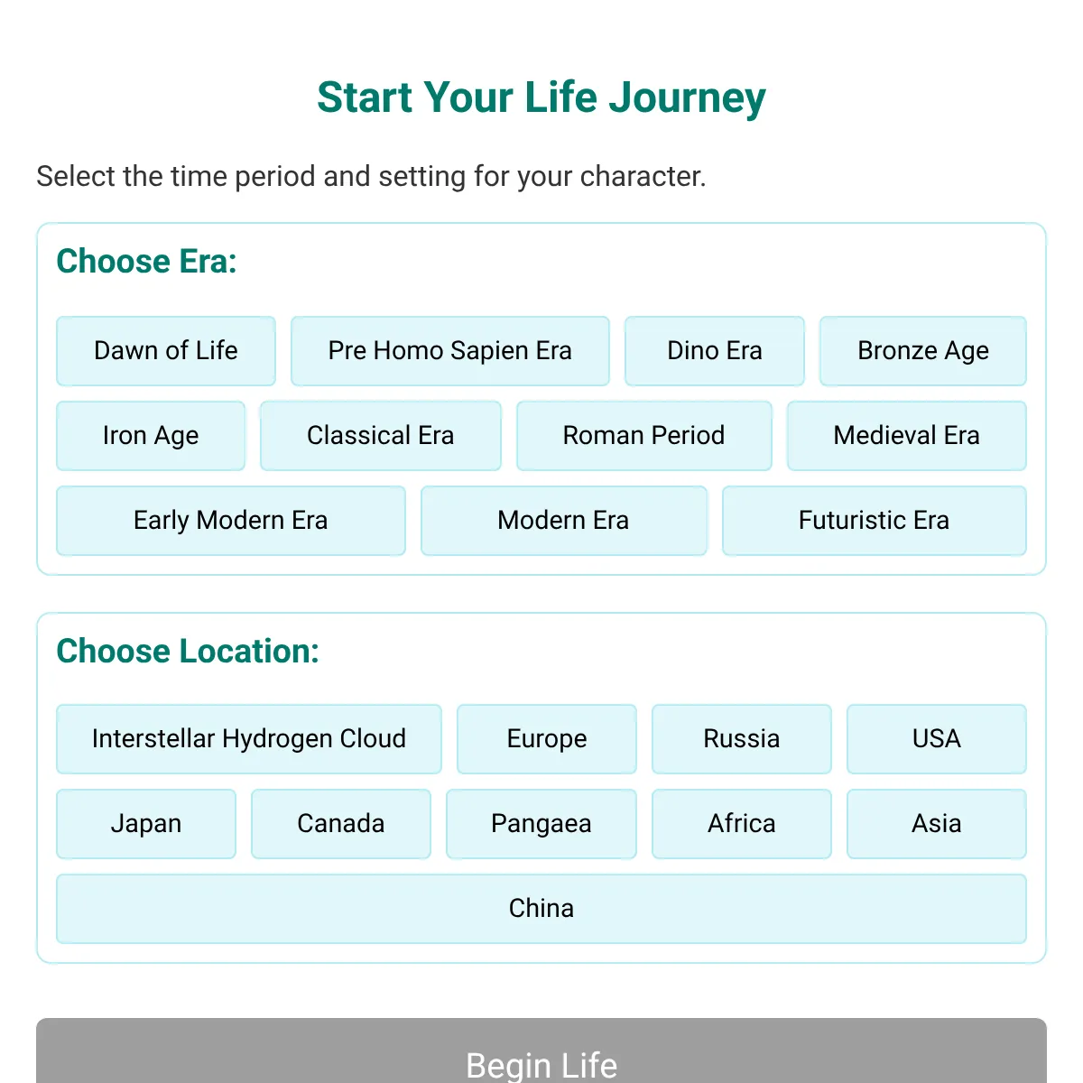Viewport: 1083px width, 1083px height.
Task: Choose Europe as the location
Action: point(547,739)
